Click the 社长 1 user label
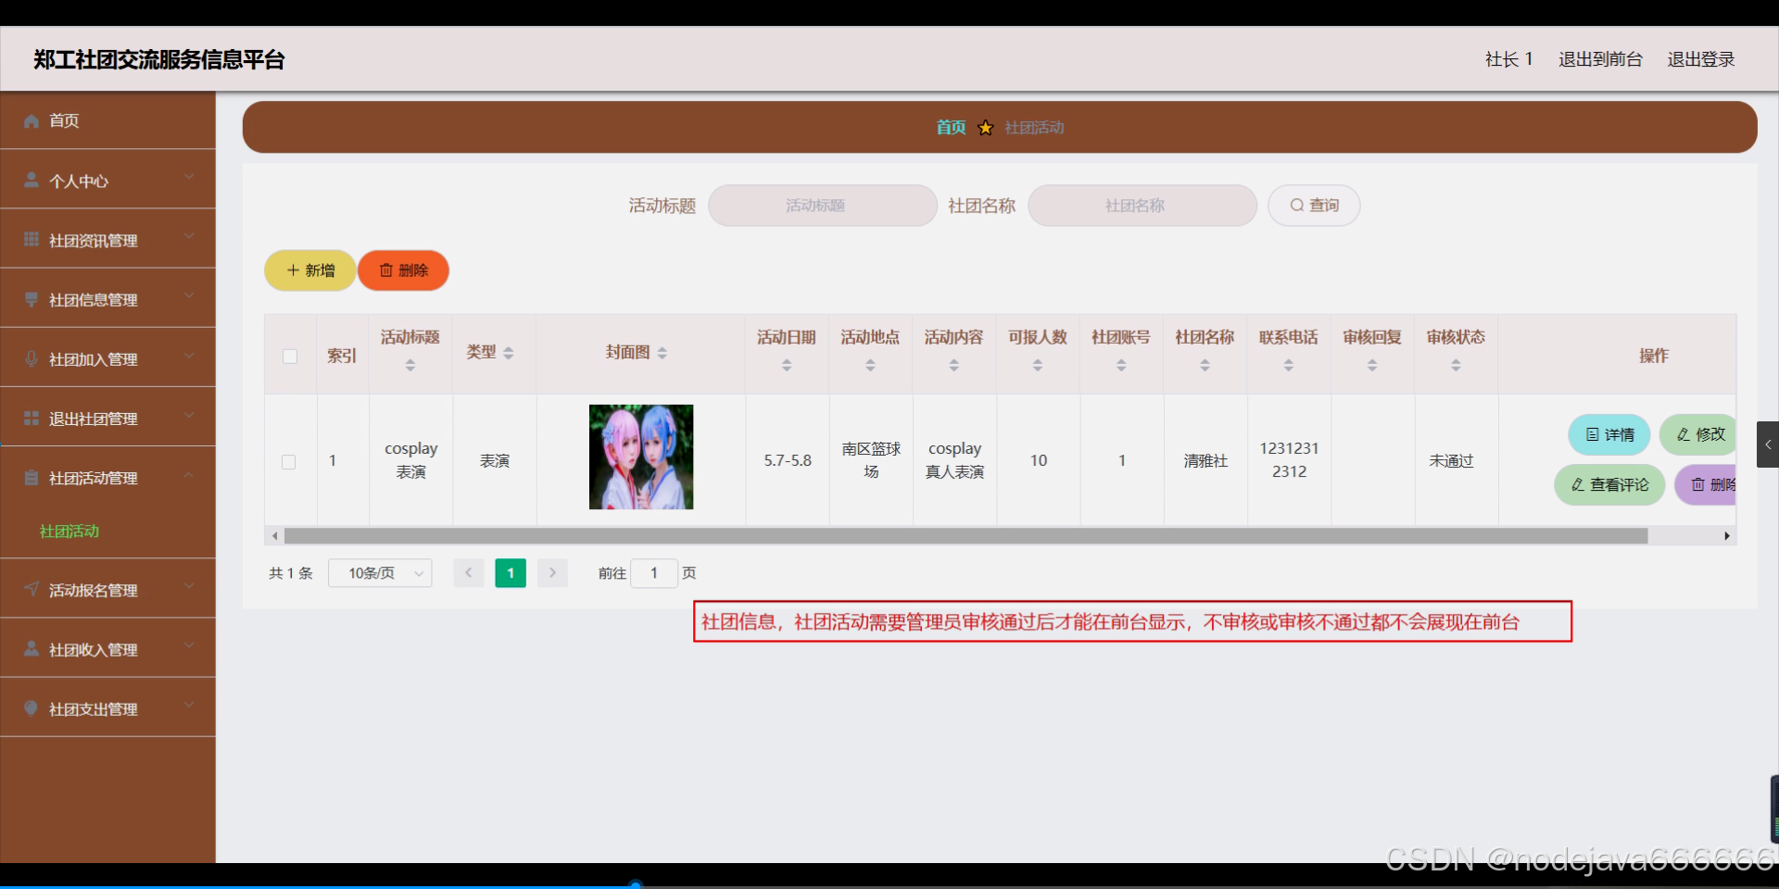1779x889 pixels. pos(1508,59)
